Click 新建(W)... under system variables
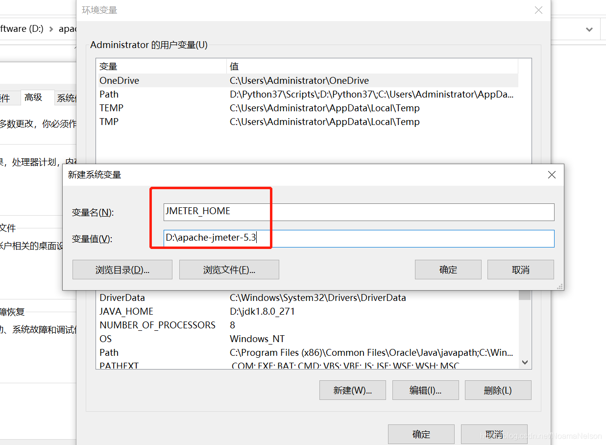This screenshot has height=445, width=606. coord(353,390)
